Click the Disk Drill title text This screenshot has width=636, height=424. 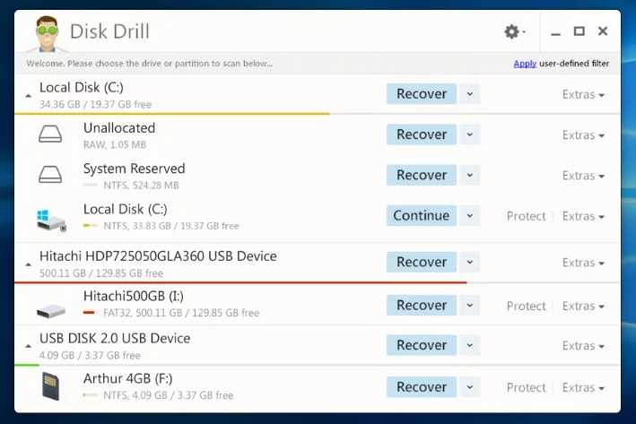110,31
